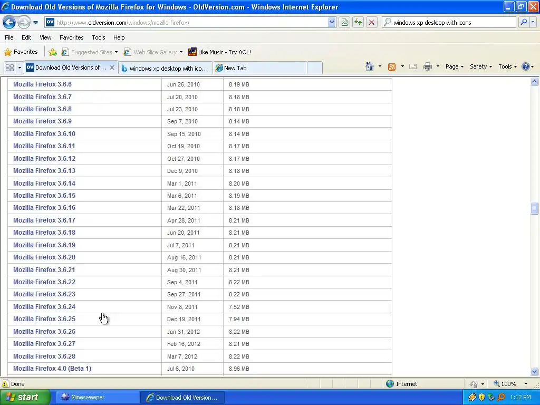Click the blank new tab button
This screenshot has height=405, width=540.
tap(314, 68)
